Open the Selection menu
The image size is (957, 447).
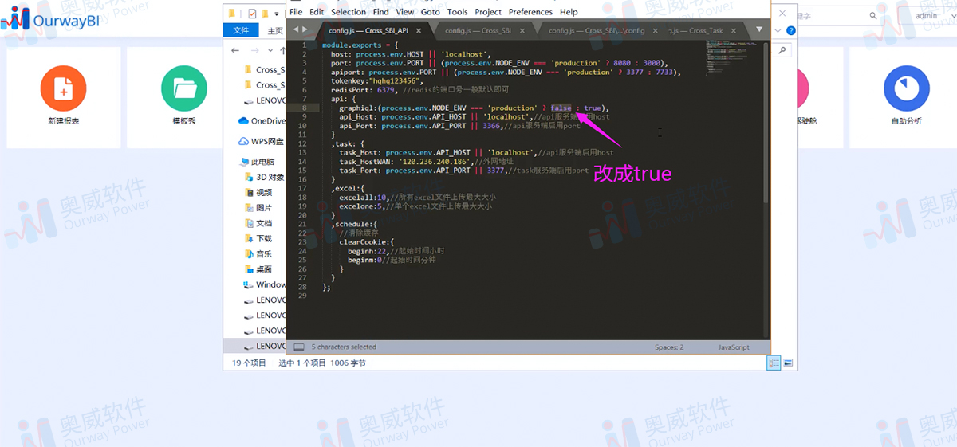[349, 12]
